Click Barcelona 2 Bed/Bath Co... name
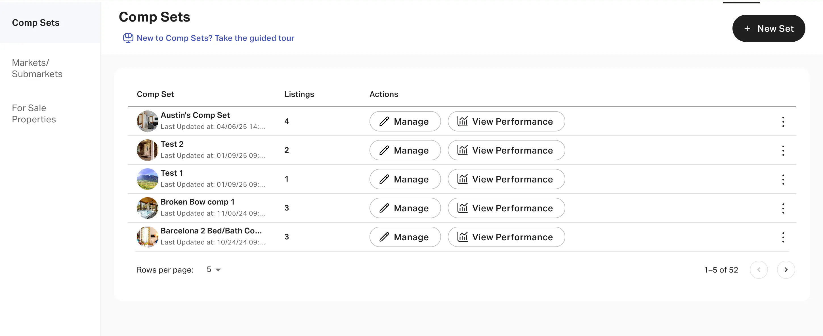Image resolution: width=823 pixels, height=336 pixels. click(211, 231)
